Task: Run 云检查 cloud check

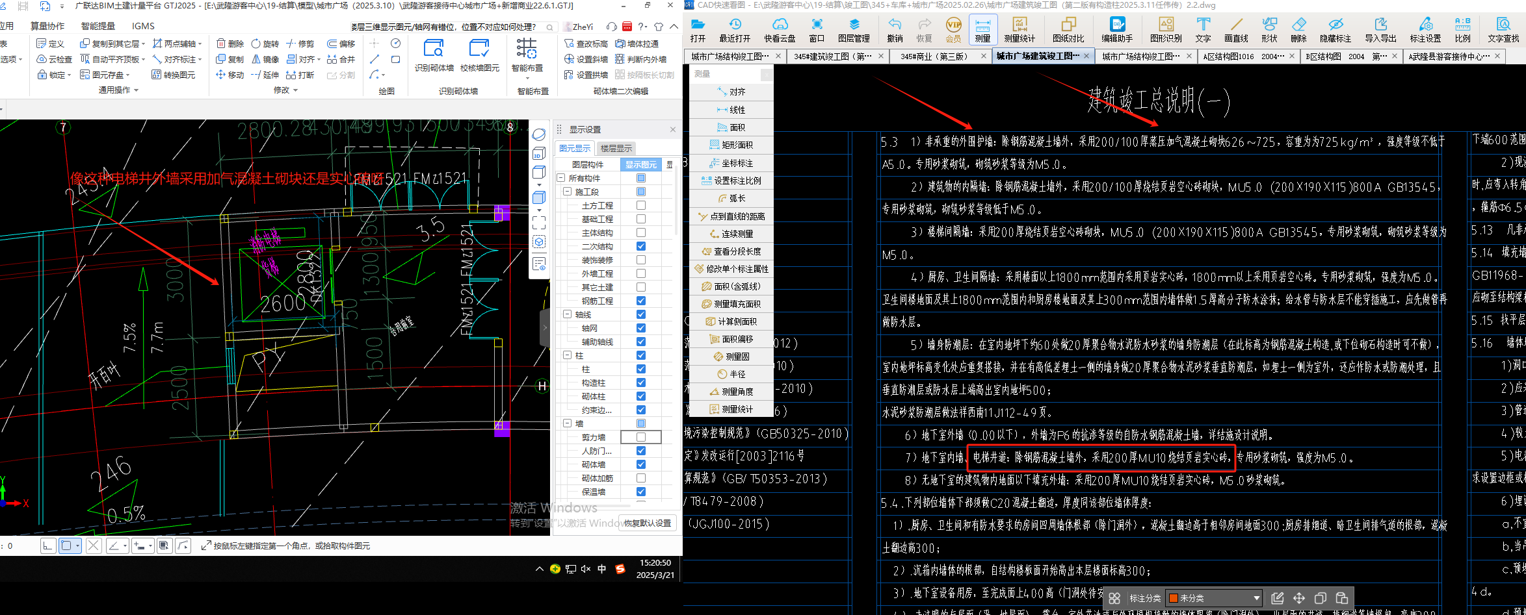Action: click(x=54, y=59)
